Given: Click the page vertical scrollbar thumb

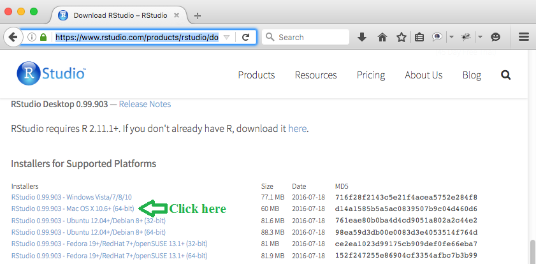Looking at the screenshot, I should tap(532, 252).
